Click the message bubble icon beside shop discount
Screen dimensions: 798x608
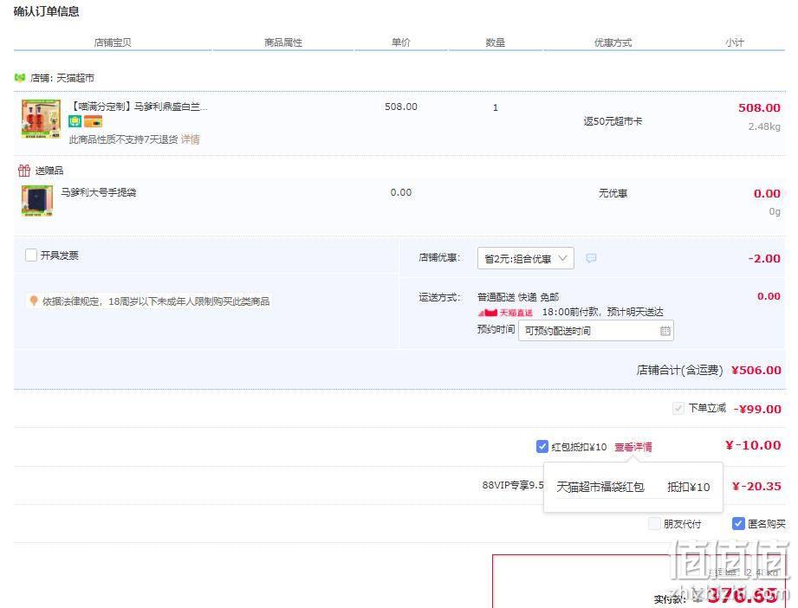[591, 258]
